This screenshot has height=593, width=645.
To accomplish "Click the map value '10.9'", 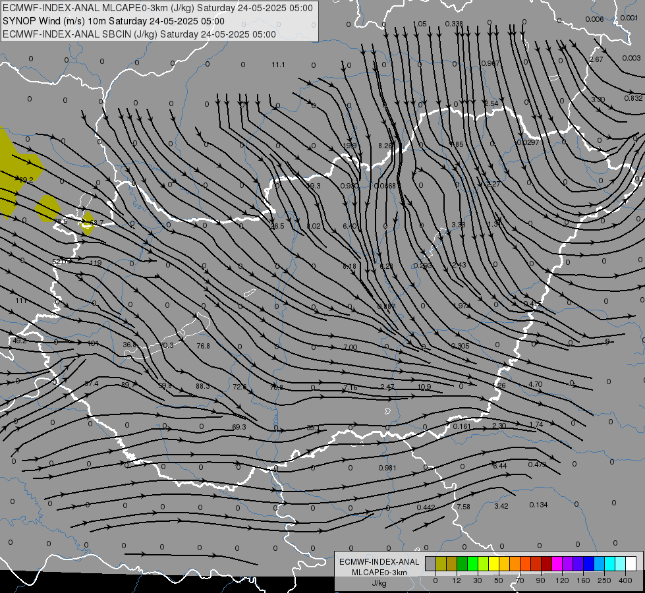I will click(424, 387).
